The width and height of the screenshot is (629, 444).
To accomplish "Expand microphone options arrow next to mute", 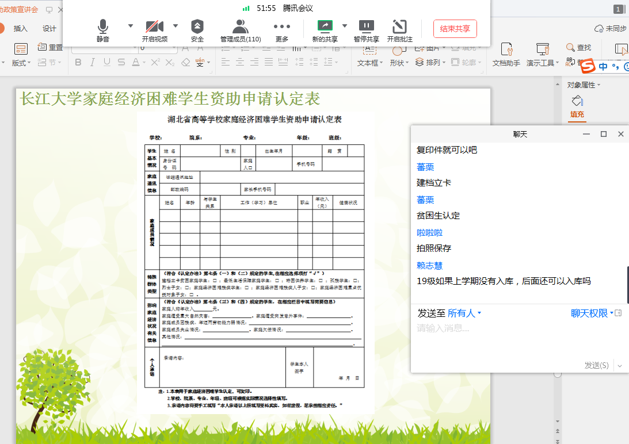I will (x=130, y=26).
